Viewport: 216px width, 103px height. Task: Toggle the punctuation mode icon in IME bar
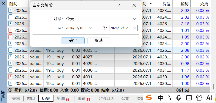click(x=170, y=98)
